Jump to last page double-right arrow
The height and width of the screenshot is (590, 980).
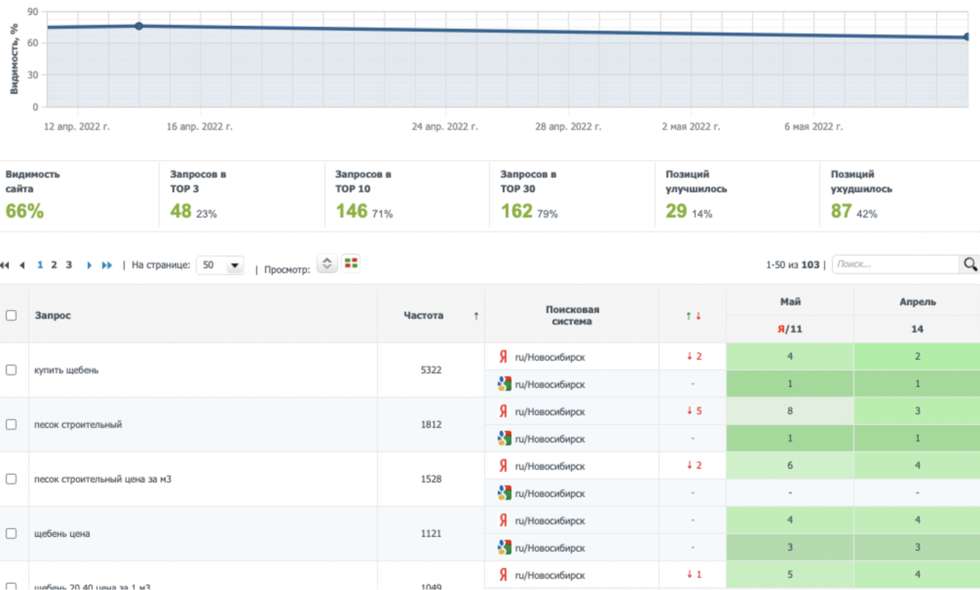point(107,265)
